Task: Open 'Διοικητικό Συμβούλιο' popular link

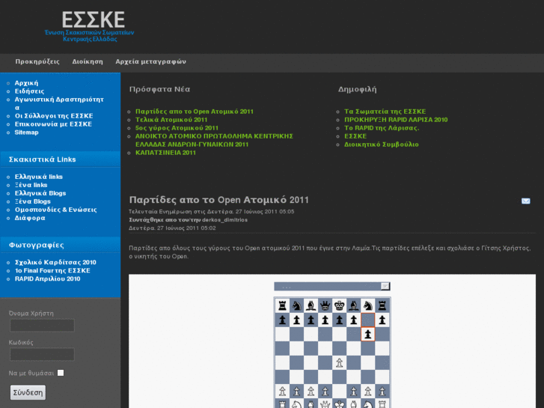Action: (382, 144)
